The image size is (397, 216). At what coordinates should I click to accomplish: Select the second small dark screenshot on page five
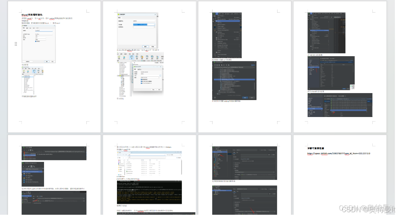tap(39, 174)
